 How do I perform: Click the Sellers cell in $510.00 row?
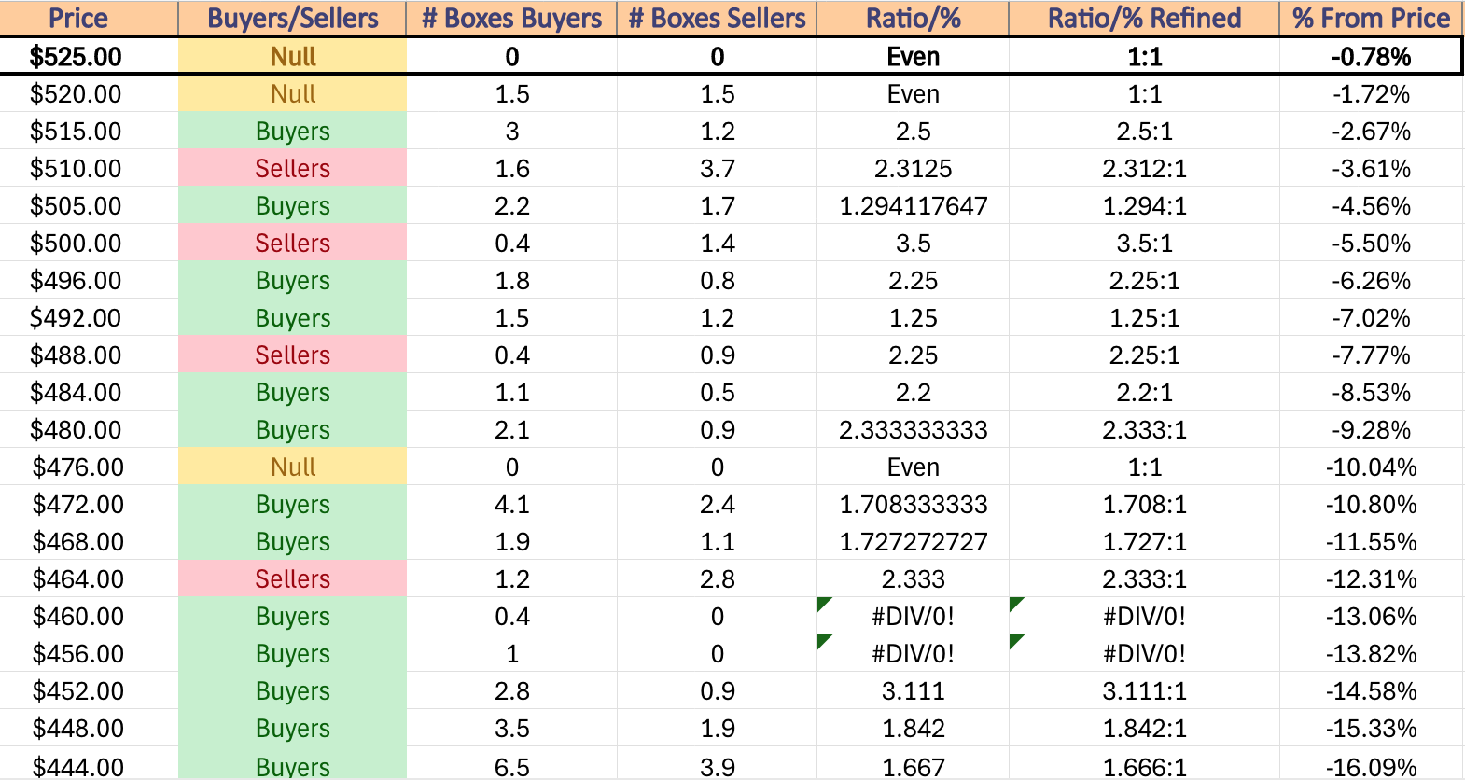click(x=292, y=168)
